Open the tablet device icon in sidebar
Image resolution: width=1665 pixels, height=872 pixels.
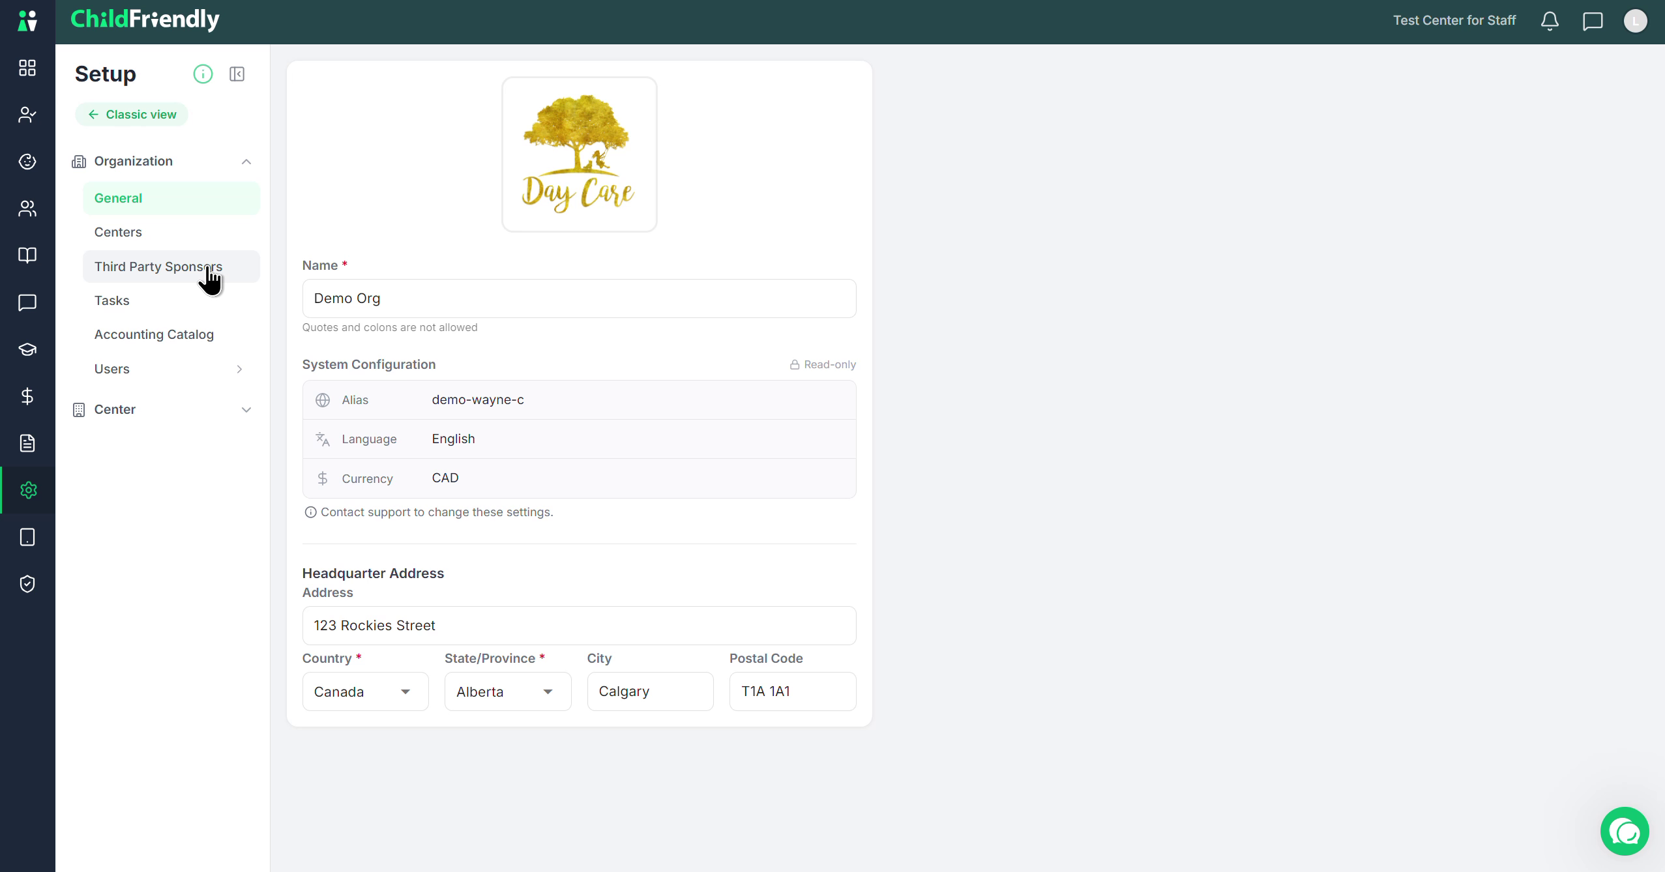point(27,537)
